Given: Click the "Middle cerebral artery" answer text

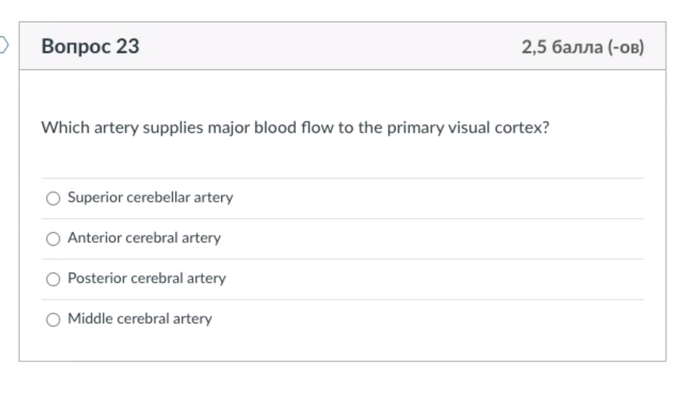Looking at the screenshot, I should tap(140, 319).
